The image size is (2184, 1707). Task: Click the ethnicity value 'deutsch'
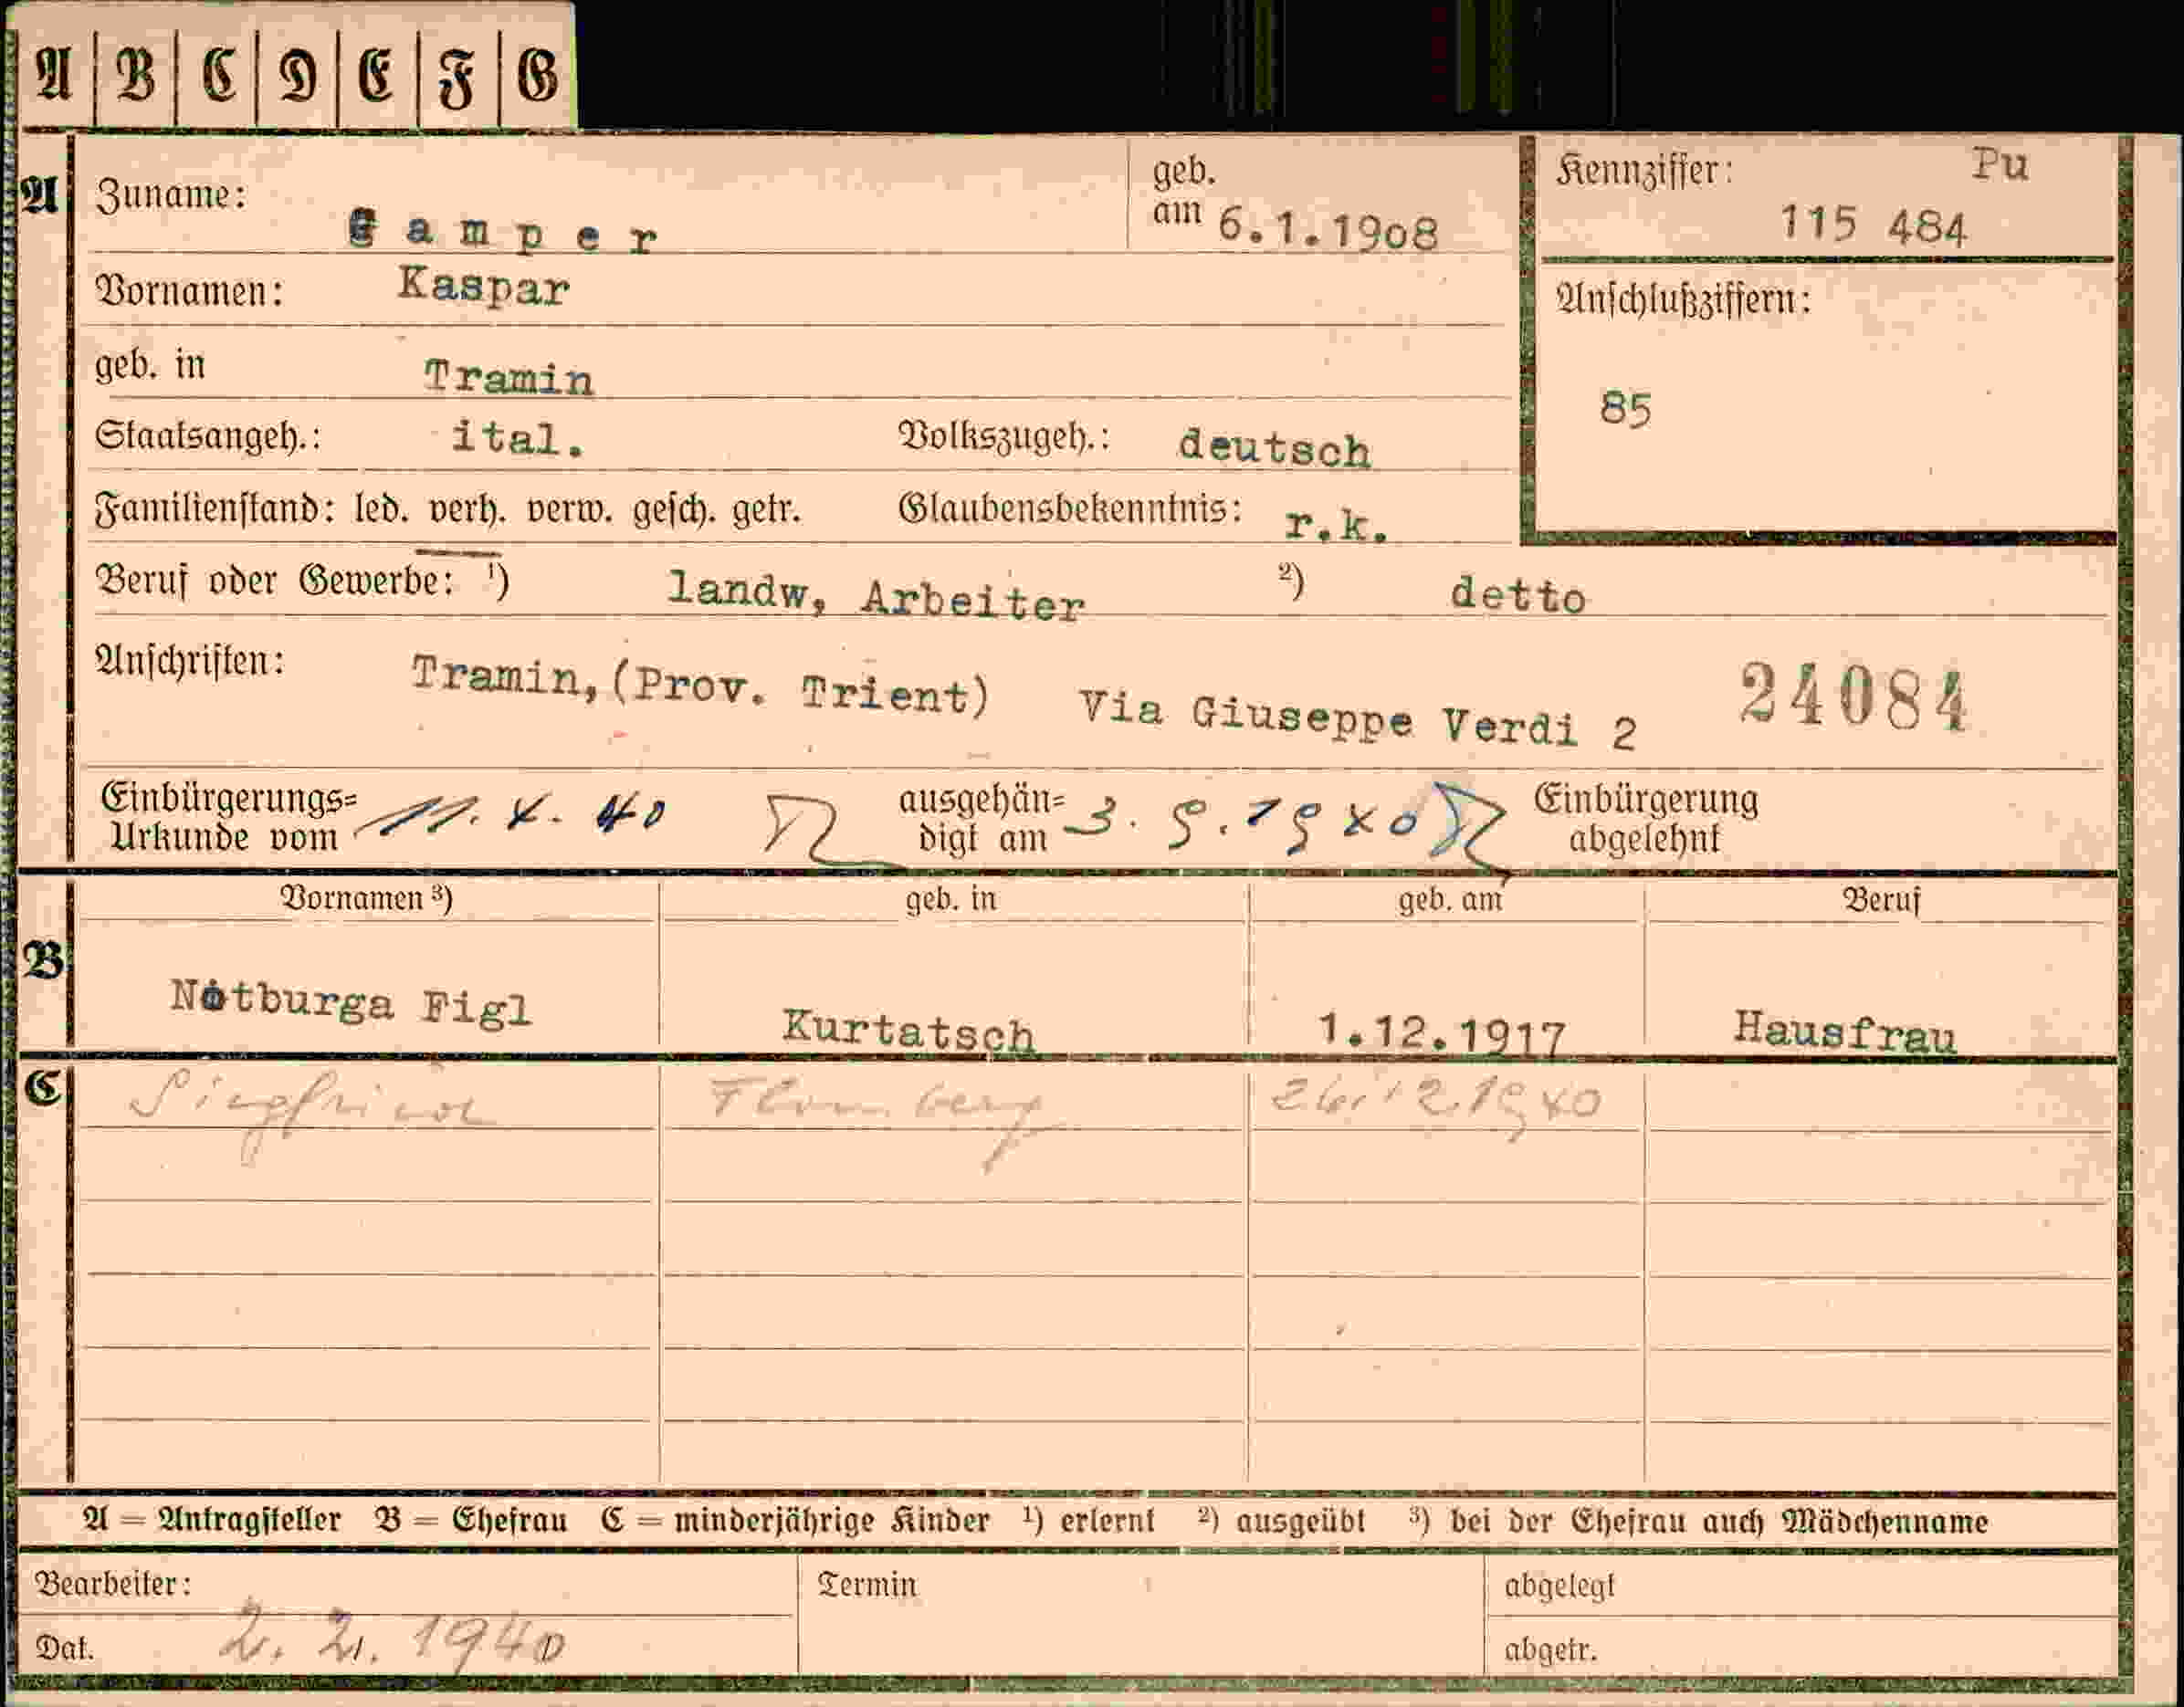point(1274,447)
